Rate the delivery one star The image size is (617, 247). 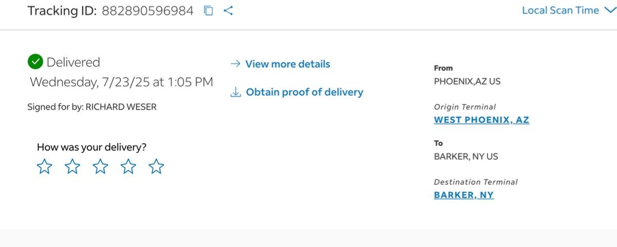(45, 167)
